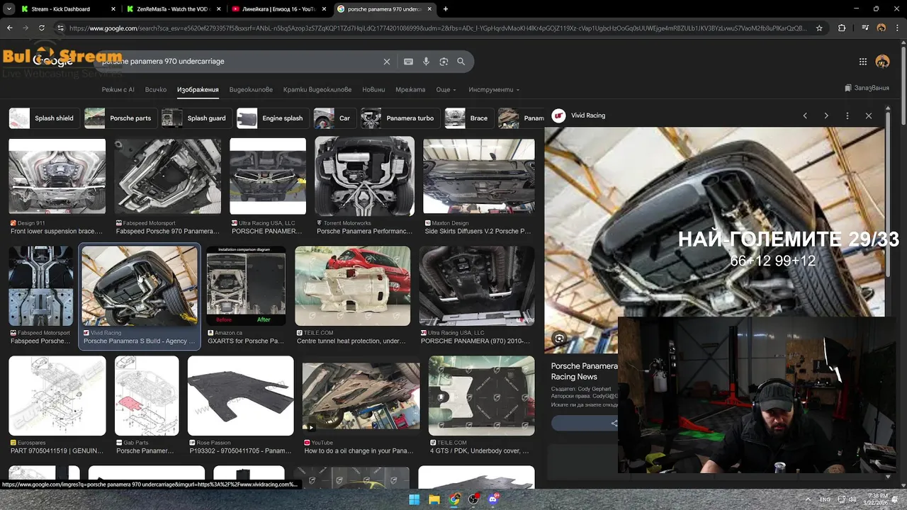Open File Explorer from taskbar
The height and width of the screenshot is (510, 907).
point(434,499)
